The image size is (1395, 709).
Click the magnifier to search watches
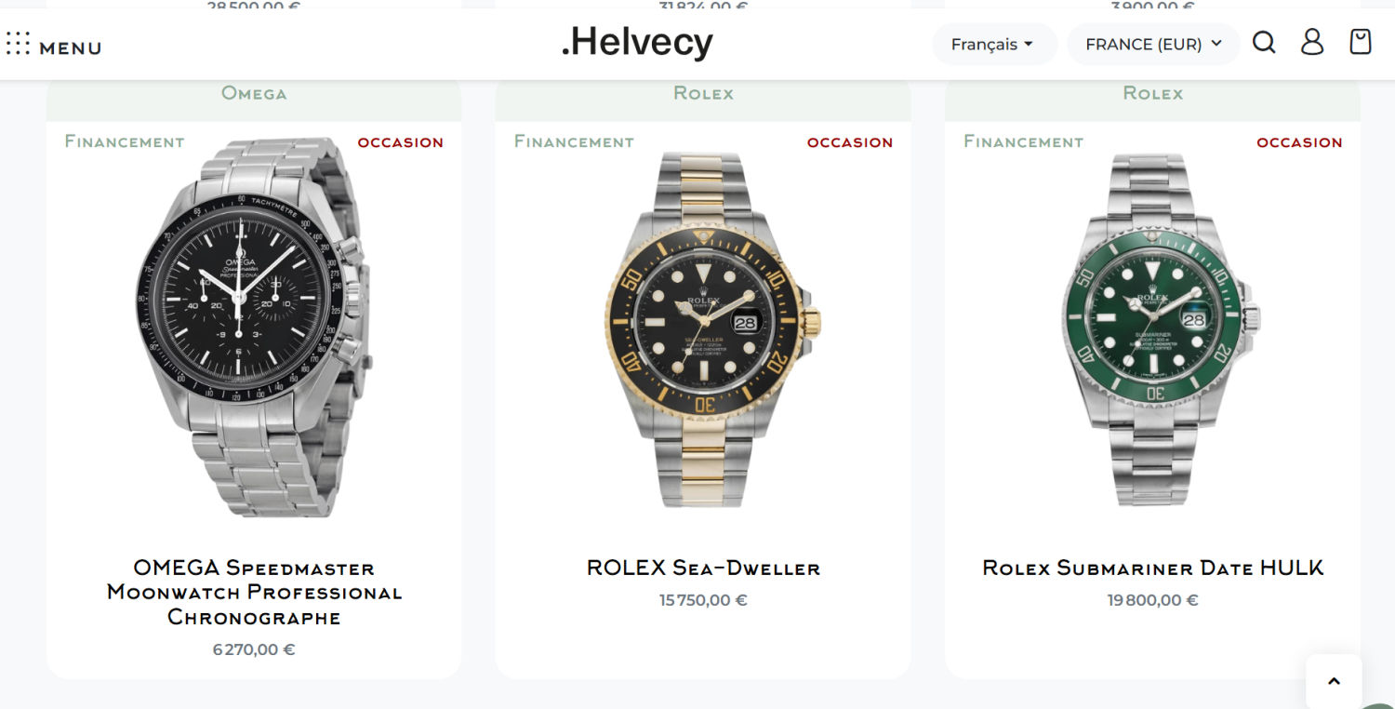[x=1264, y=42]
